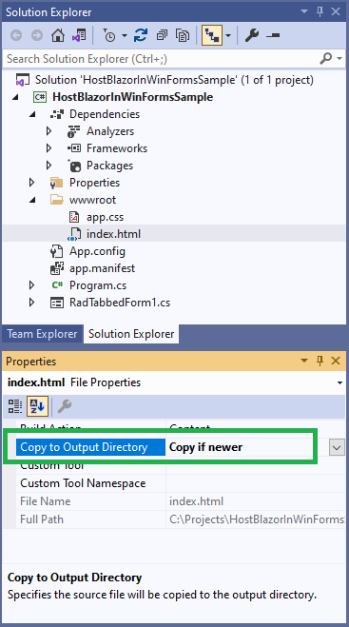Click the Home icon in Solution Explorer toolbar
This screenshot has width=349, height=627.
pyautogui.click(x=58, y=35)
